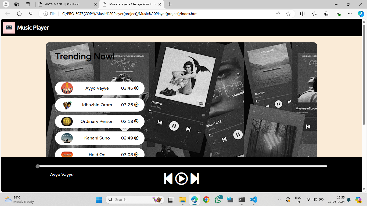
Task: Select the Ordinary Person song title
Action: click(97, 122)
